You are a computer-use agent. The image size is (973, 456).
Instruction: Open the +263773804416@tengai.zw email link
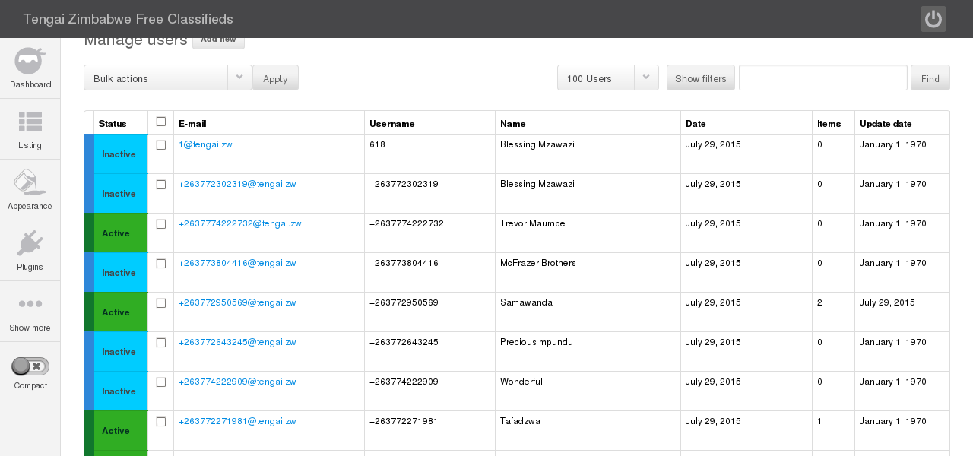coord(237,263)
